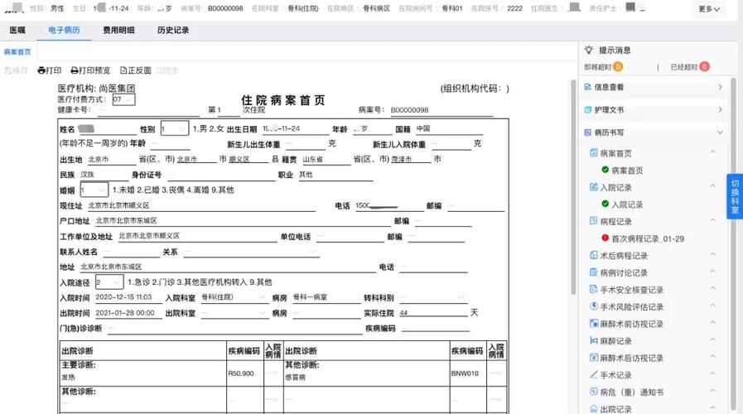Open the 入院途径 dropdown

[109, 282]
